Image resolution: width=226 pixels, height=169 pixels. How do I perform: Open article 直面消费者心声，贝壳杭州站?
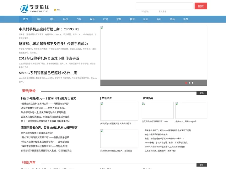point(49,128)
